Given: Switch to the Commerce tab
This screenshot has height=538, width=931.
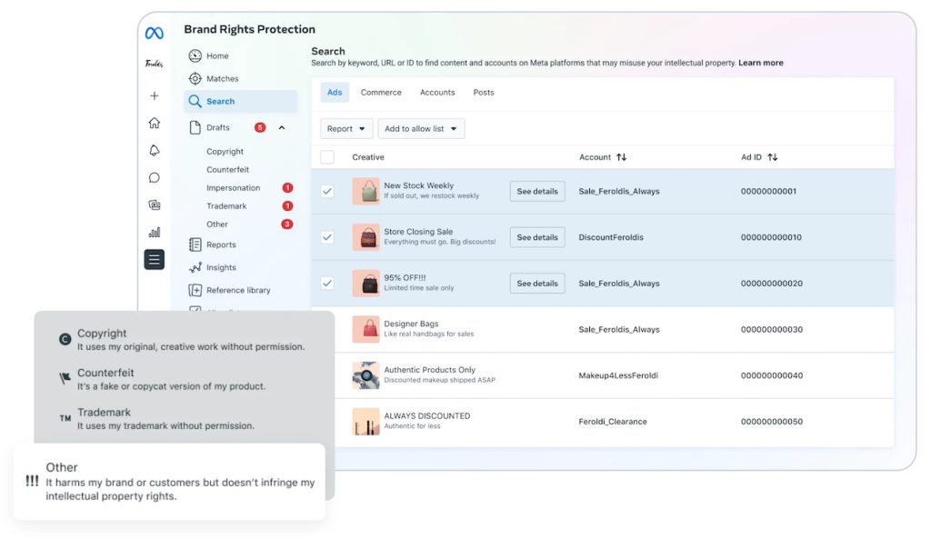Looking at the screenshot, I should [381, 93].
